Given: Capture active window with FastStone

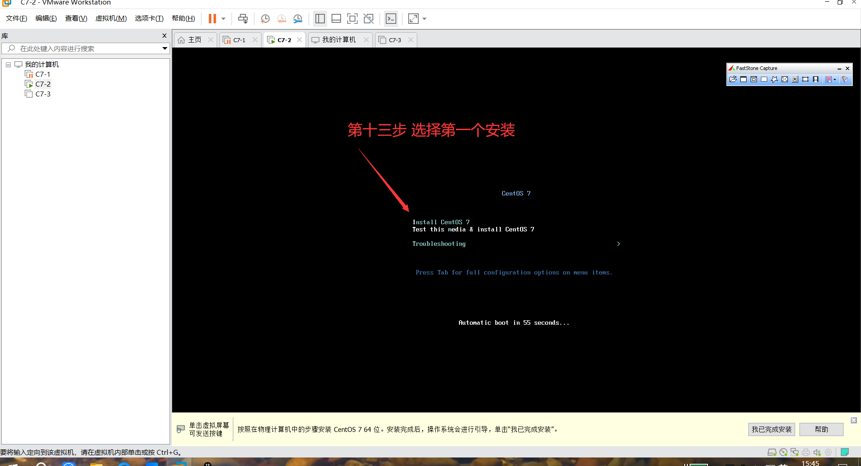Looking at the screenshot, I should (x=743, y=79).
